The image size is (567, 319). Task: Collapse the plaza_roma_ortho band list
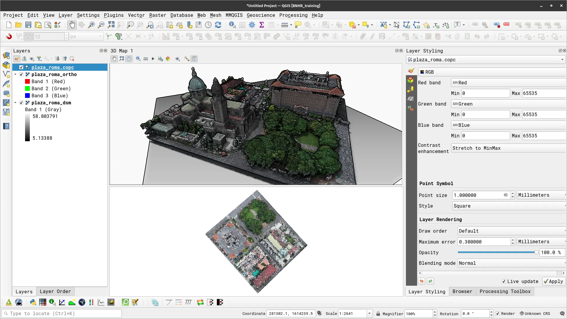(x=15, y=74)
